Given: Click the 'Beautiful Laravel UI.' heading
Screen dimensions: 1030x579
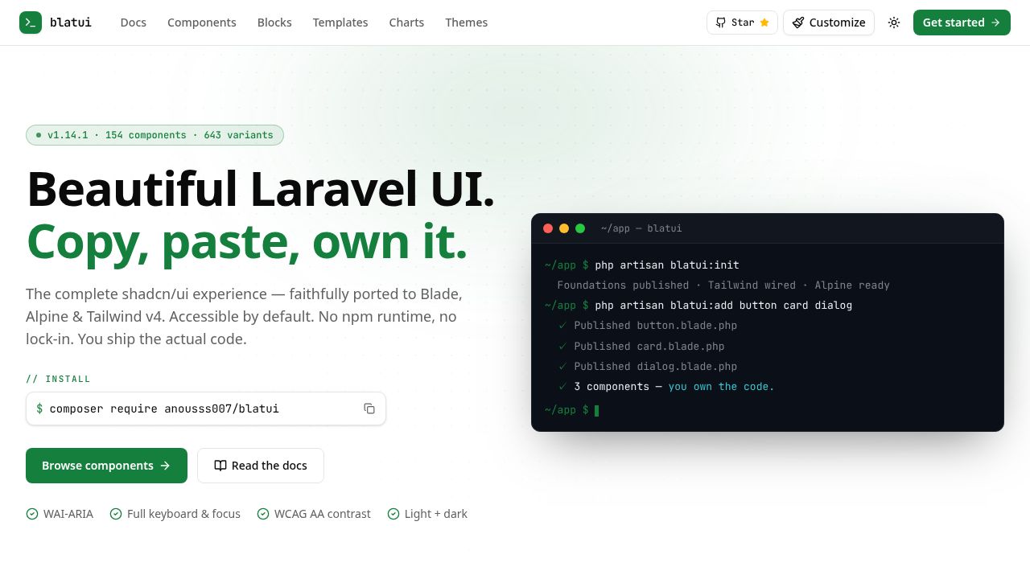Looking at the screenshot, I should click(x=261, y=189).
